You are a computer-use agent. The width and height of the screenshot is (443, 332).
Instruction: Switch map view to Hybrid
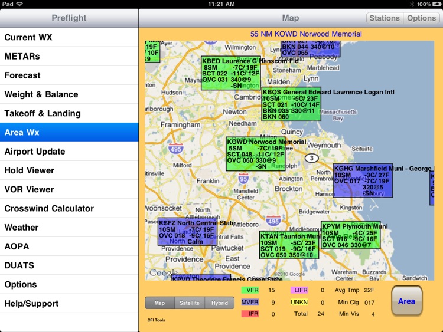point(220,303)
